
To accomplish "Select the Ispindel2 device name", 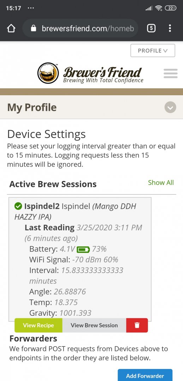I will pos(42,206).
